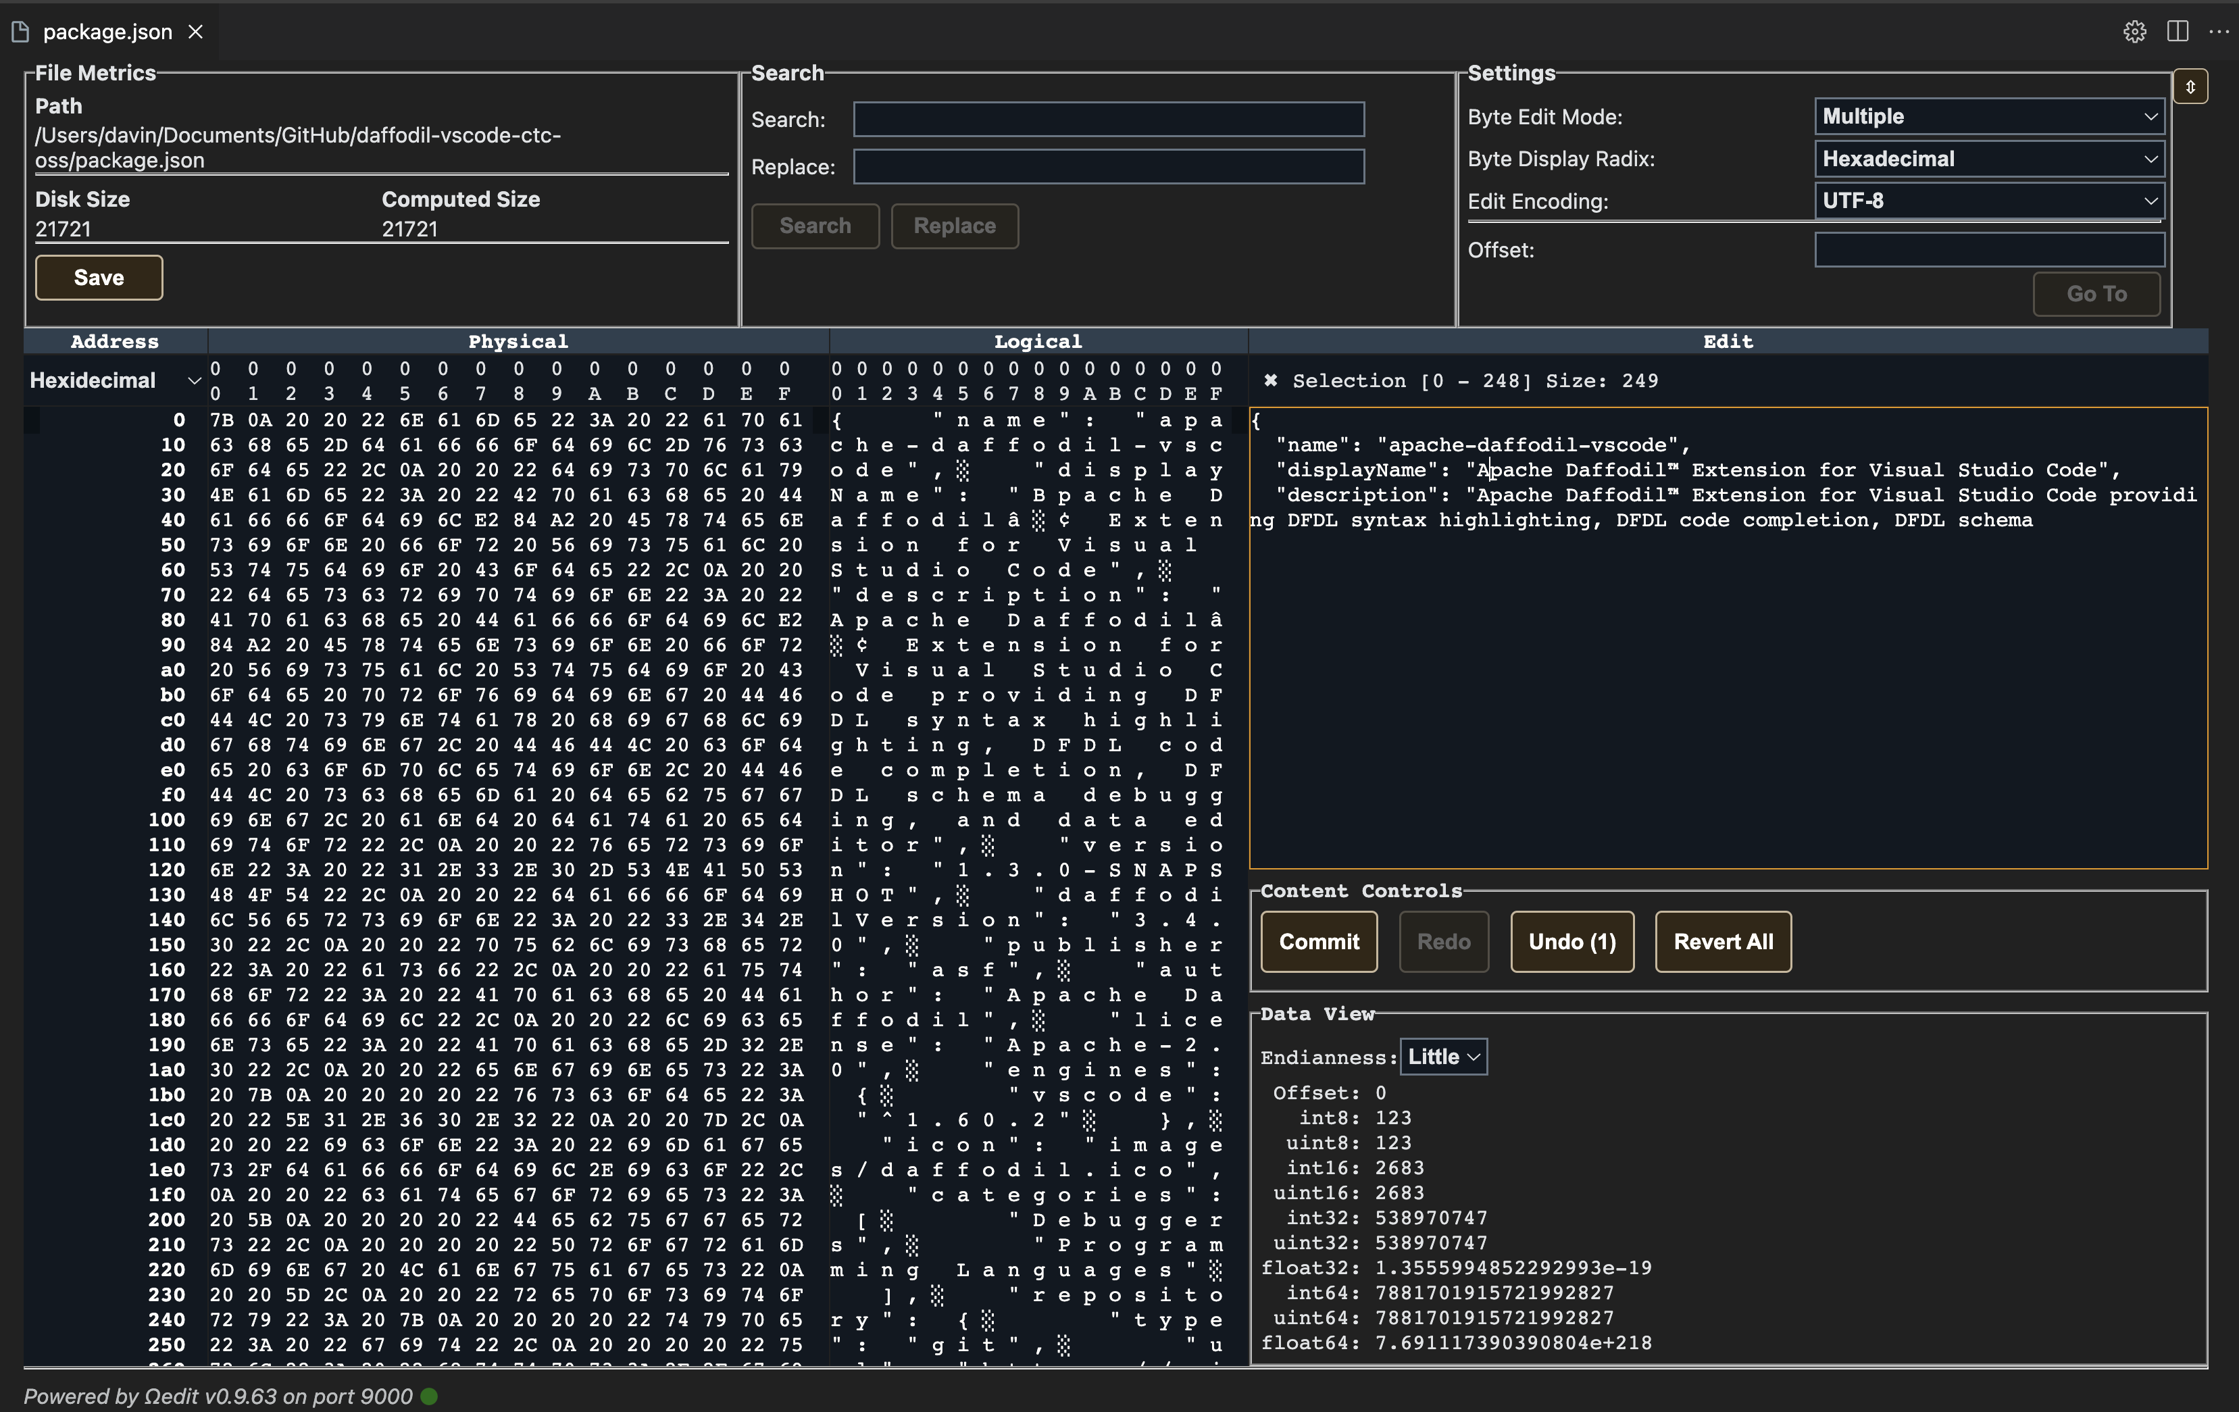Image resolution: width=2239 pixels, height=1412 pixels.
Task: Click the Offset: 0 line in Data View
Action: tap(1330, 1093)
